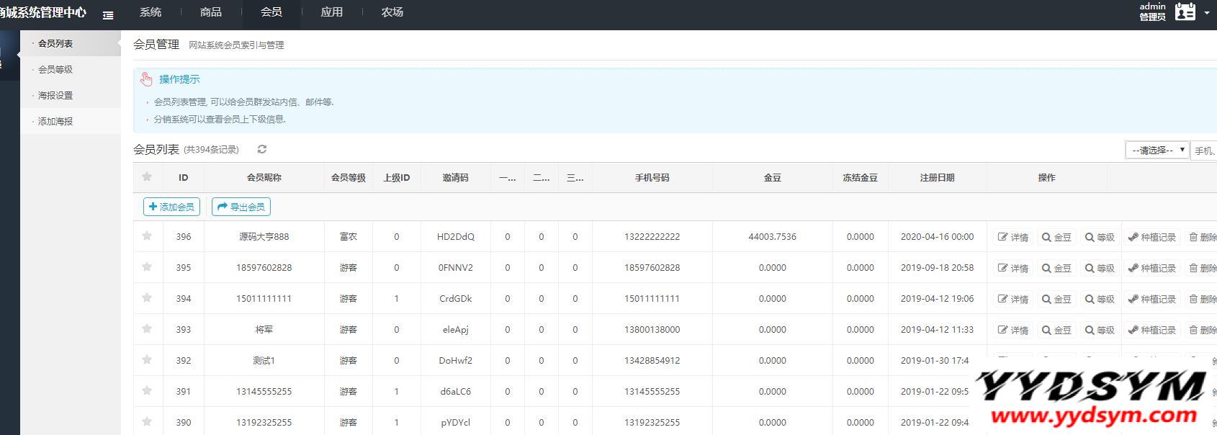
Task: Toggle the sidebar collapse menu icon
Action: click(108, 14)
